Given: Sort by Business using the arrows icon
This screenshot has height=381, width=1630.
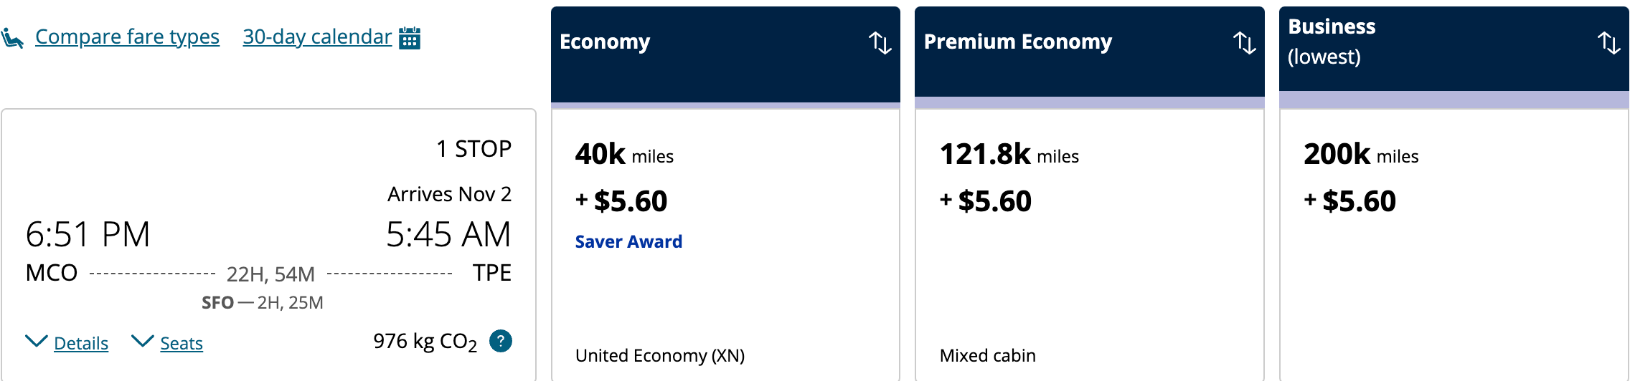Looking at the screenshot, I should pos(1609,43).
